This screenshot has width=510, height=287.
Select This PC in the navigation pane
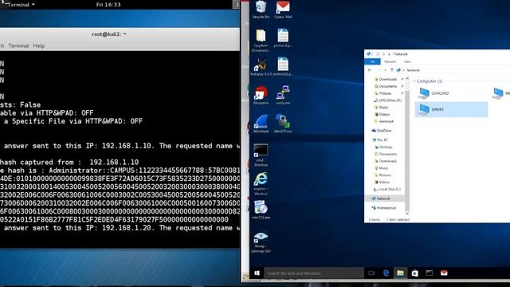pyautogui.click(x=379, y=140)
